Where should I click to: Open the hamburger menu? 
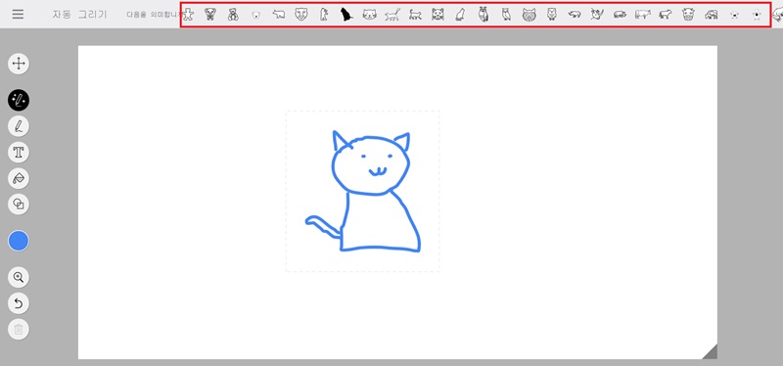[18, 14]
